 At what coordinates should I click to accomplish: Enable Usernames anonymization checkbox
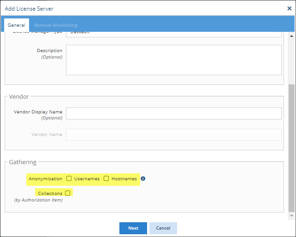[69, 178]
